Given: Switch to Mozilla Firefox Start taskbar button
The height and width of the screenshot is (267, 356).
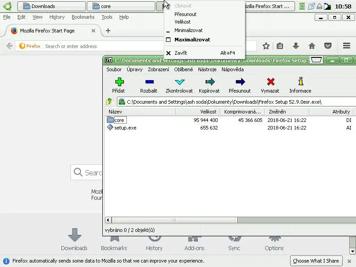Looking at the screenshot, I should coord(270,6).
